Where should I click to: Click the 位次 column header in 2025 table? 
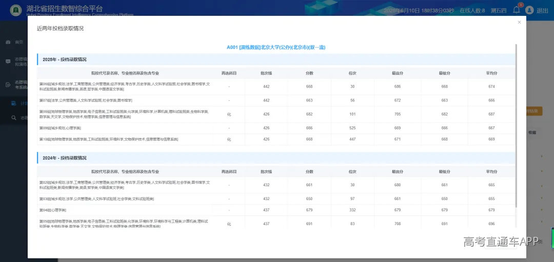point(352,73)
